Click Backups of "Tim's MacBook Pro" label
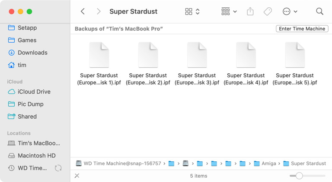 click(x=119, y=29)
